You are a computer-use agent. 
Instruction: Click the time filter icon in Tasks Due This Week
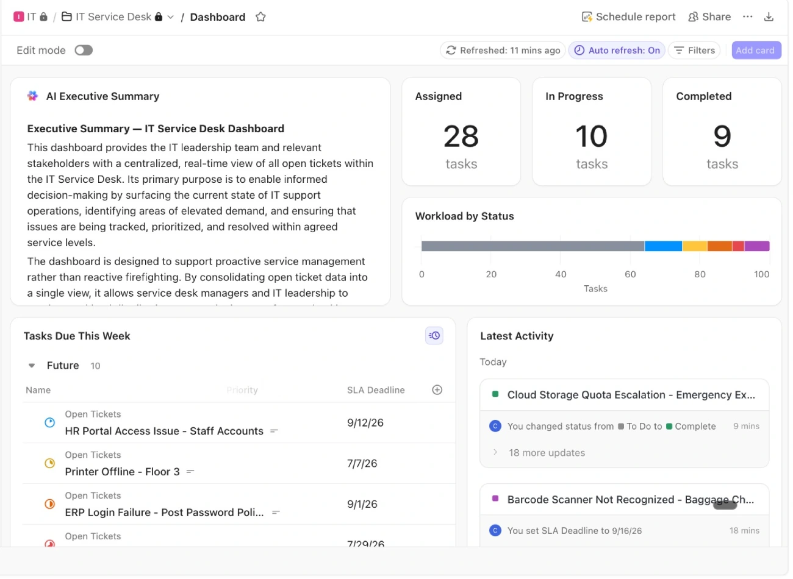434,336
